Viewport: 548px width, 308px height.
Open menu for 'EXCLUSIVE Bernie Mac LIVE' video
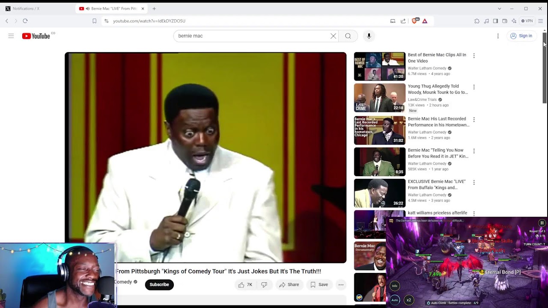(x=474, y=182)
